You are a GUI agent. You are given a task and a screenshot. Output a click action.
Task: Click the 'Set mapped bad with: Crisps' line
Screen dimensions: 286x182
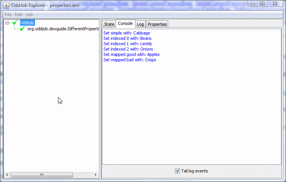click(x=129, y=60)
